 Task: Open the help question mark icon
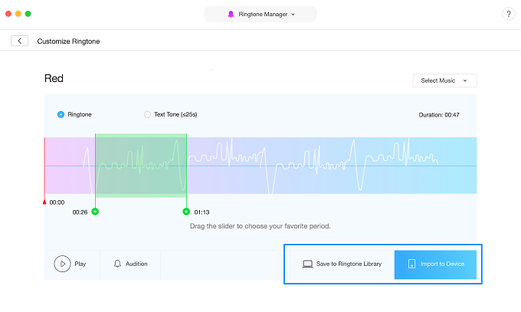[509, 15]
